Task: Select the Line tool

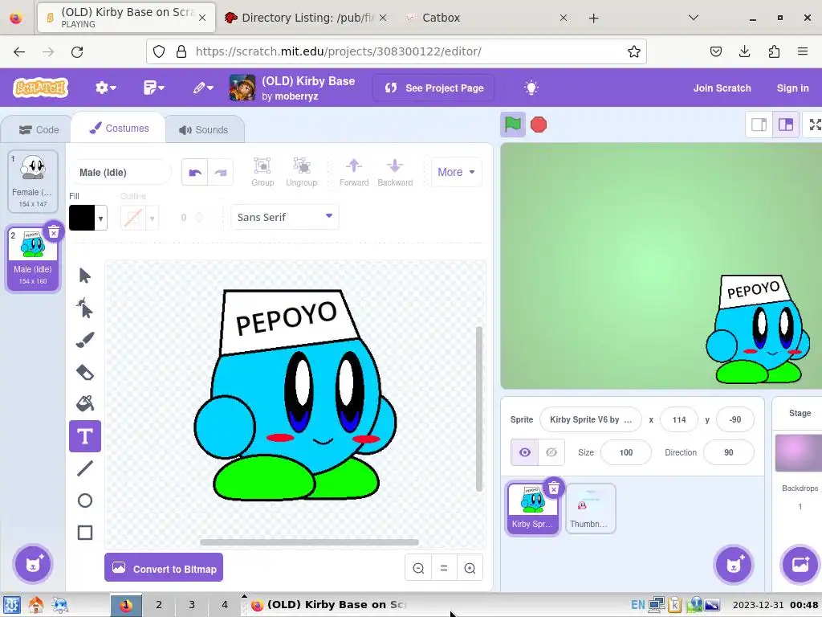Action: point(85,468)
